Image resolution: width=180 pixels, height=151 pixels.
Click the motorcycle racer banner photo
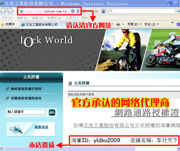161,50
